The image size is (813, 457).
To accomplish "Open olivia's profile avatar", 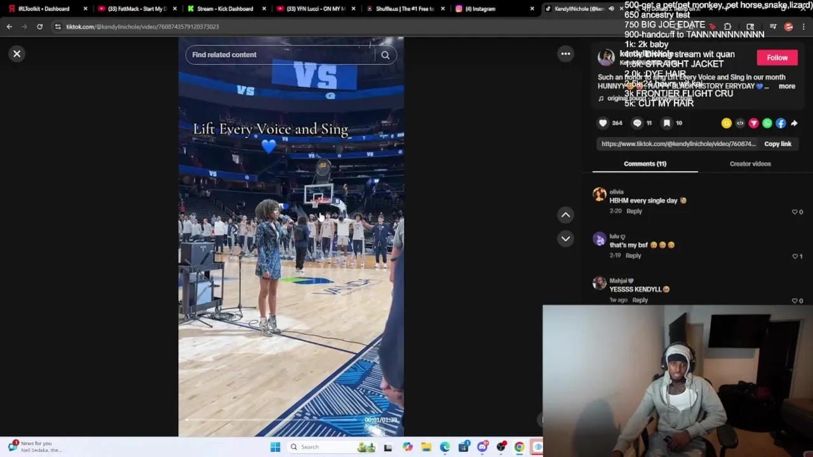I will tap(599, 194).
